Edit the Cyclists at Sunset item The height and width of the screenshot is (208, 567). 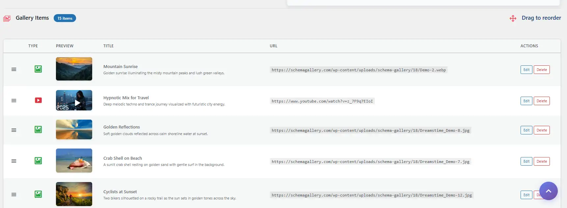[526, 195]
